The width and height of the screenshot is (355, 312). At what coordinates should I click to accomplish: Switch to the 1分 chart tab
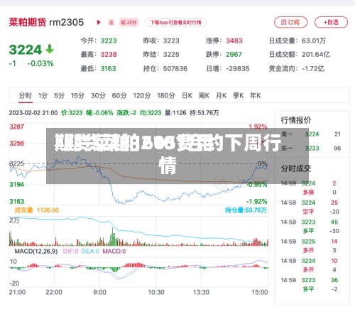click(43, 95)
